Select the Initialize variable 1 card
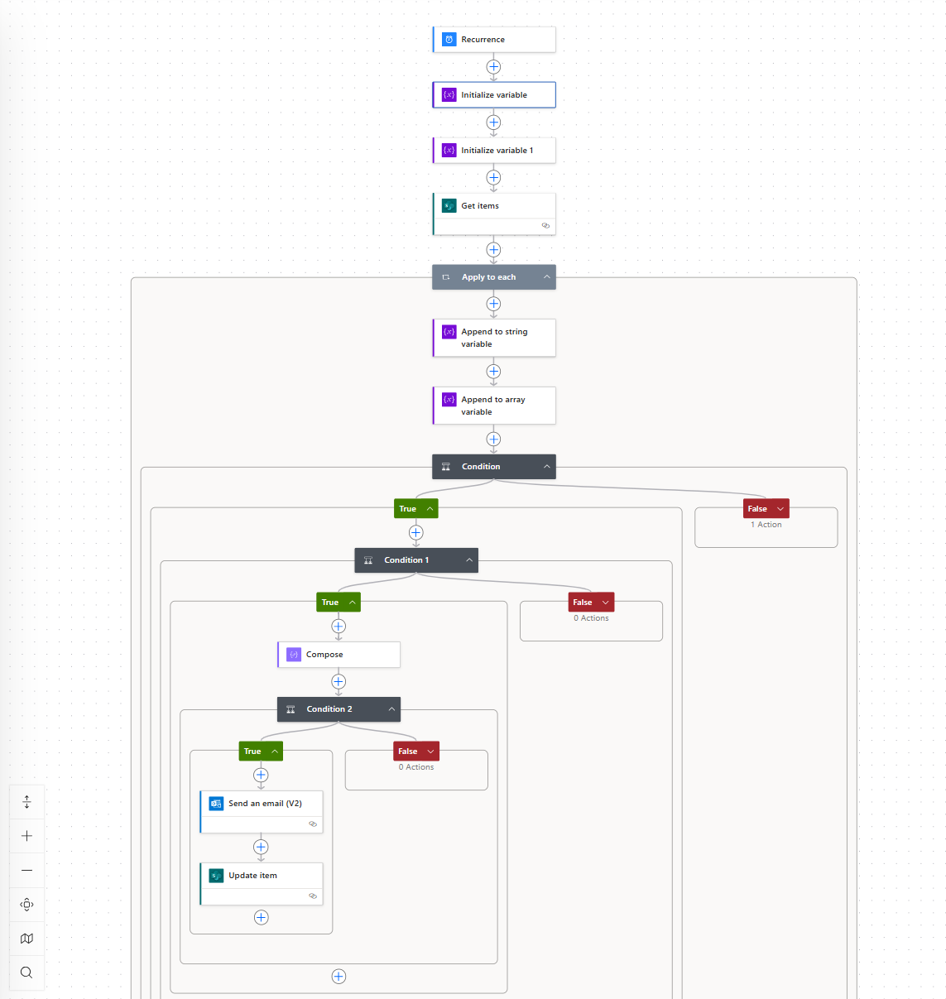946x999 pixels. coord(494,150)
